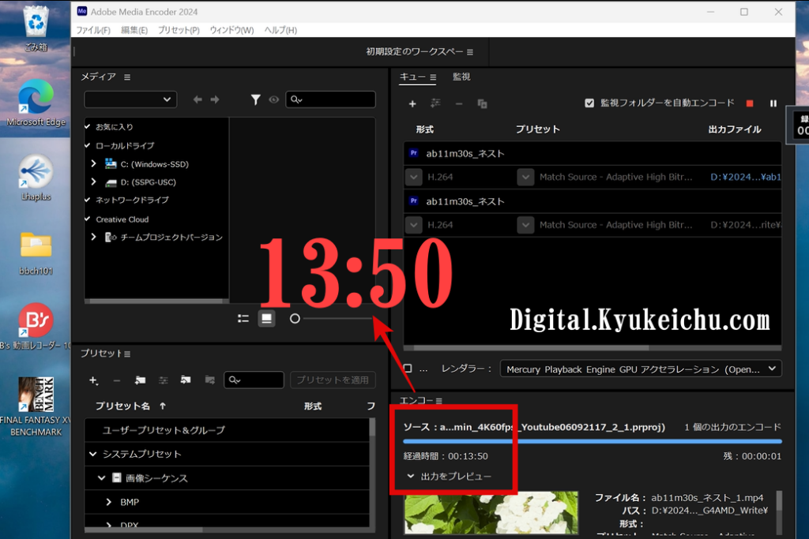Open preset dropdown for first Match Source output
The height and width of the screenshot is (539, 809).
coord(525,178)
